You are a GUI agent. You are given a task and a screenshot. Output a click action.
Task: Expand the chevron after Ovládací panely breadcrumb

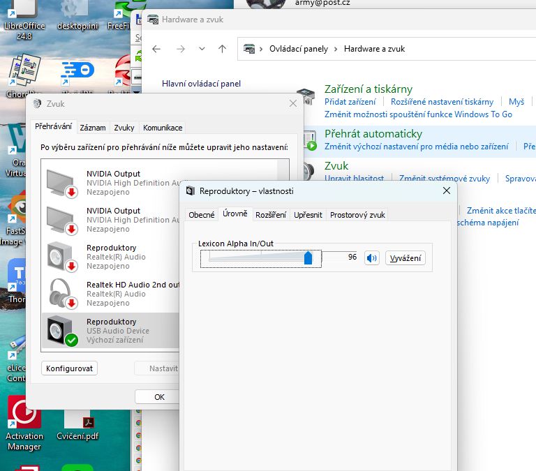point(336,49)
